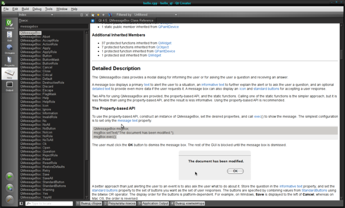Open the Build menu
The image size is (345, 208).
(x=25, y=9)
